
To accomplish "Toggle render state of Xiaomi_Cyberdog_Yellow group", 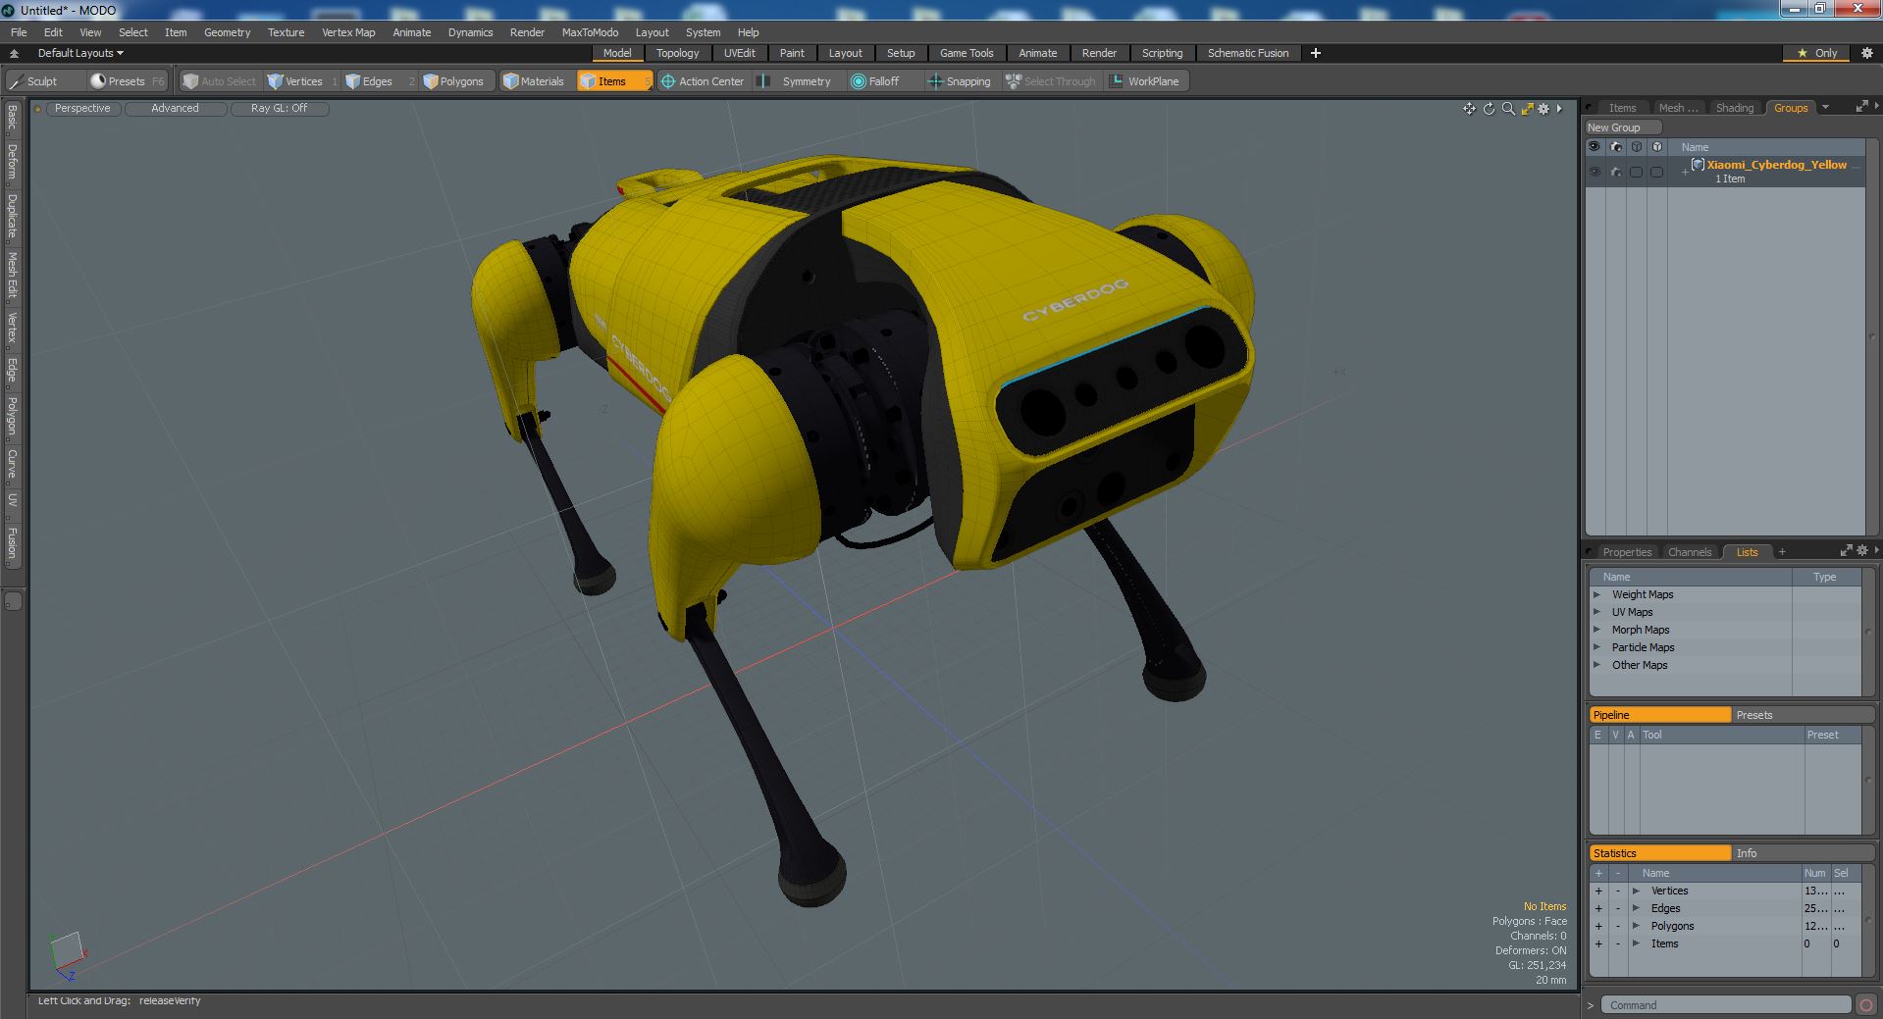I will click(x=1616, y=172).
